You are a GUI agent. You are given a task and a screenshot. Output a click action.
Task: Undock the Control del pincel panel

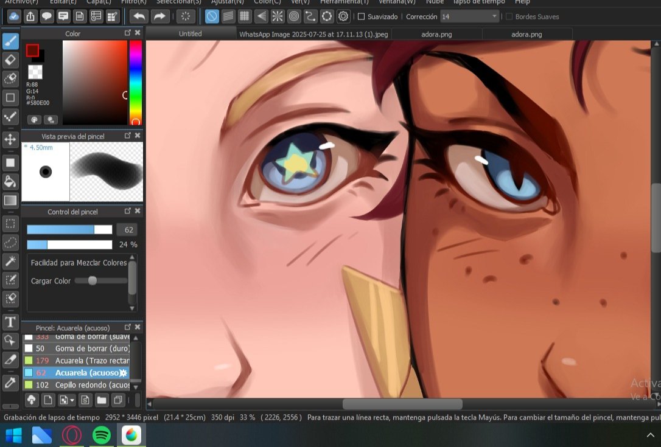point(128,210)
